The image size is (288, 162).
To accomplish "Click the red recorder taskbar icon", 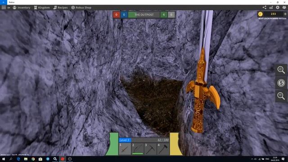I will pos(63,159).
